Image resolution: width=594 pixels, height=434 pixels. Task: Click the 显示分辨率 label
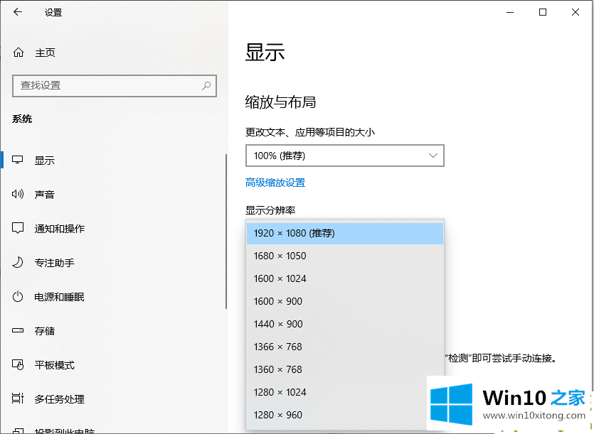click(x=270, y=210)
